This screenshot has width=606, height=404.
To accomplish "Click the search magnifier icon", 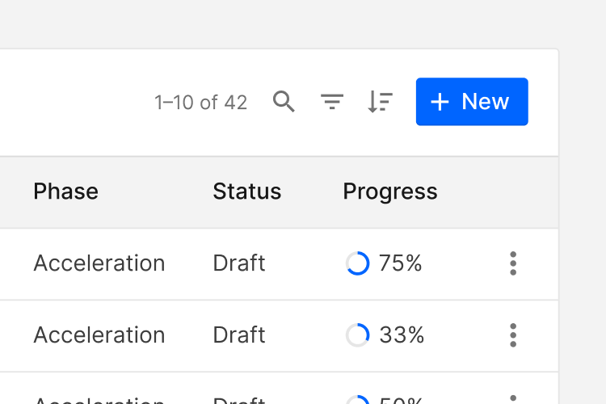I will click(x=284, y=102).
